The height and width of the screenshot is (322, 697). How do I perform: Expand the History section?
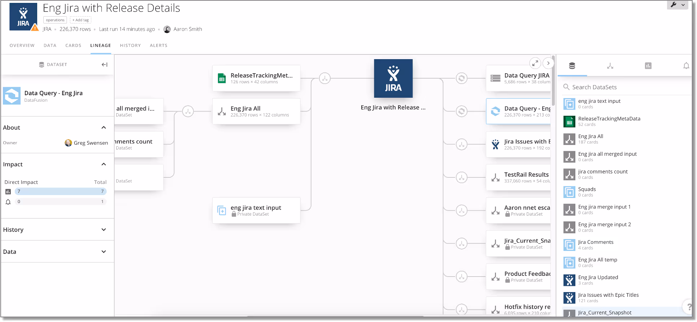pos(104,230)
